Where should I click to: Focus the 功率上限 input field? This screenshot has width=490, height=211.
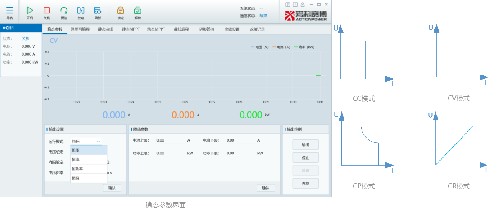(x=170, y=154)
